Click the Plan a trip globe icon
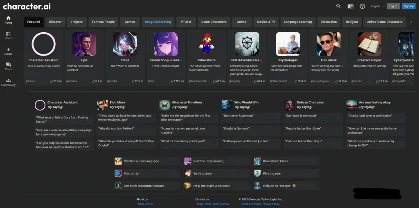The width and height of the screenshot is (419, 208). pyautogui.click(x=118, y=173)
